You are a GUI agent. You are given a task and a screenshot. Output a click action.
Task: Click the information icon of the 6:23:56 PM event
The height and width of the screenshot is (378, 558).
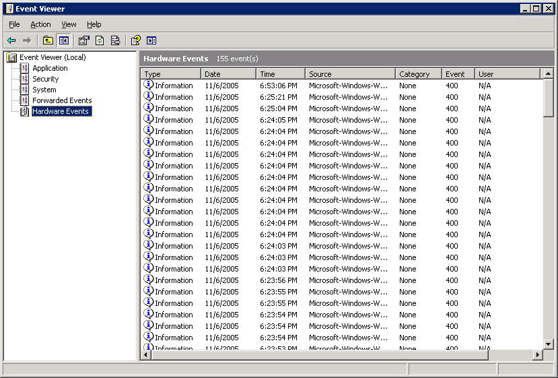click(148, 280)
